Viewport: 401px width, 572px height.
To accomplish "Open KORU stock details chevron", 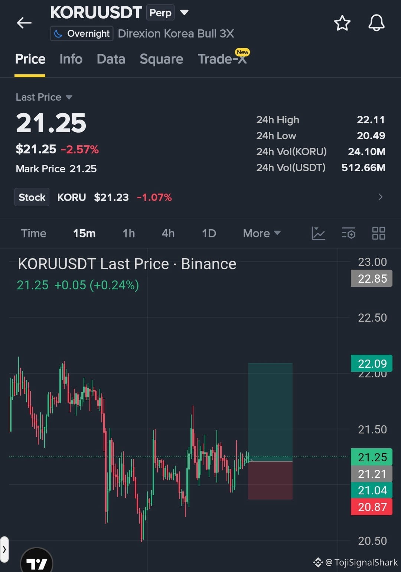I will click(380, 197).
